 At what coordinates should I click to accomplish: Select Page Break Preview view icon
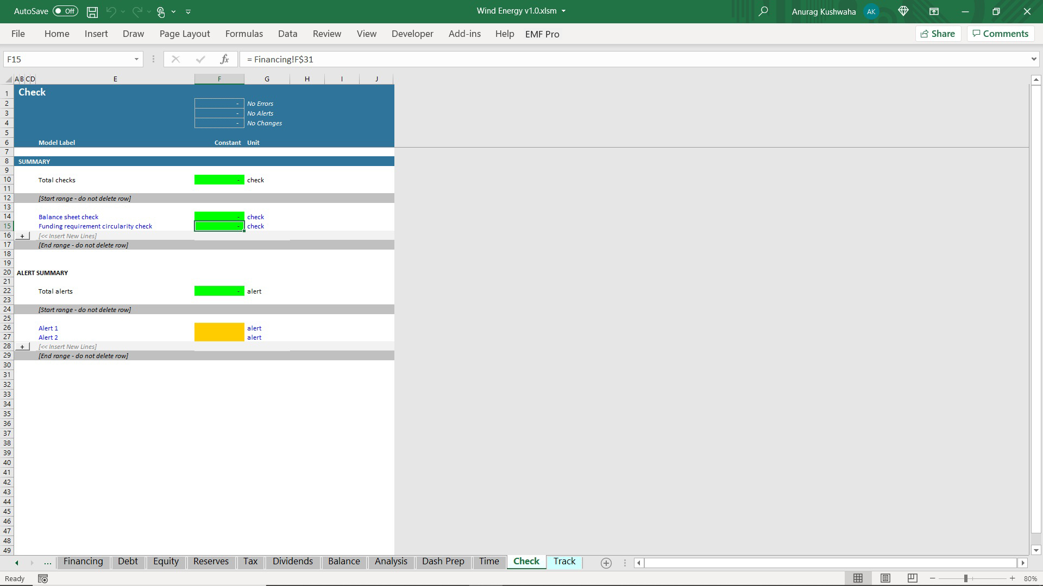pos(913,578)
